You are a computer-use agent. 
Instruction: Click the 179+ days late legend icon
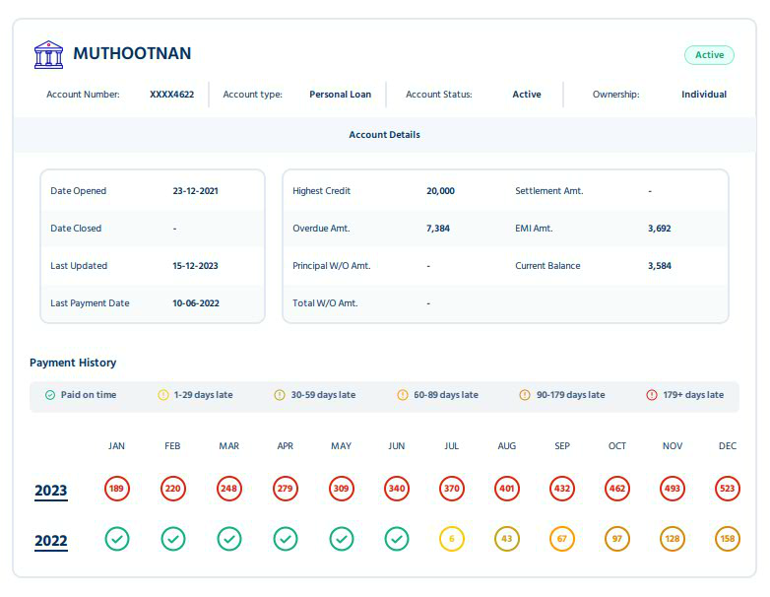651,395
